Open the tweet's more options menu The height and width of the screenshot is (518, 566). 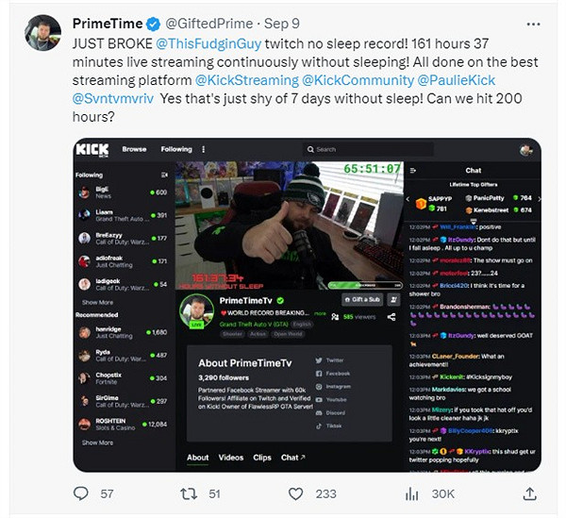(535, 23)
